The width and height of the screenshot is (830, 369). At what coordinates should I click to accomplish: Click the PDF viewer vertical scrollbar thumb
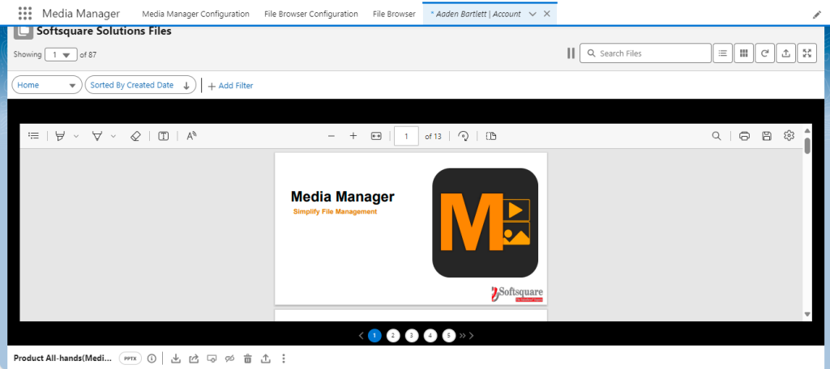click(x=807, y=146)
